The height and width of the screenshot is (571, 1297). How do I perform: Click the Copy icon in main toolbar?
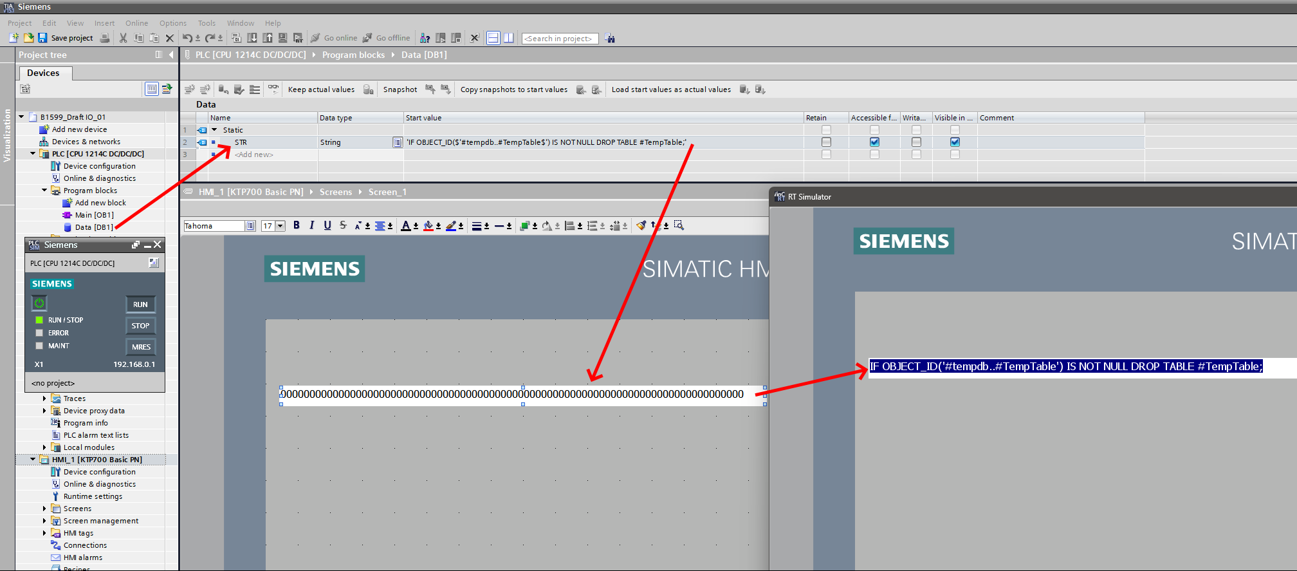click(x=138, y=38)
